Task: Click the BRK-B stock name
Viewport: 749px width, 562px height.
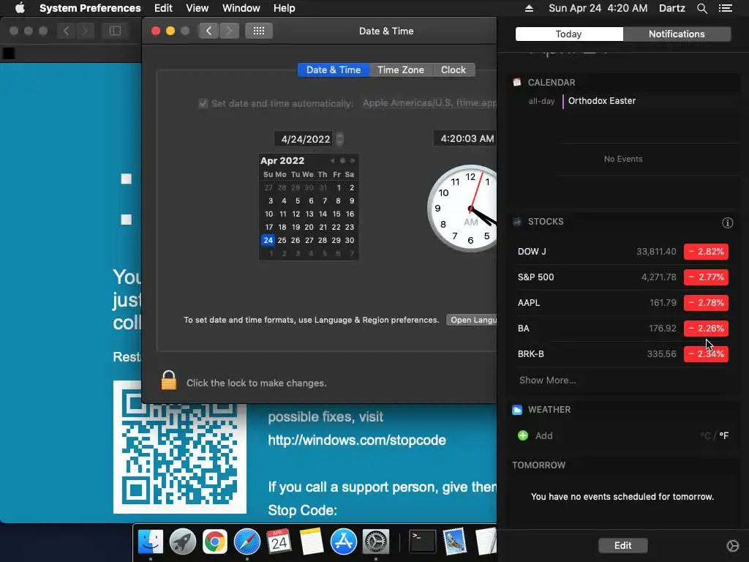Action: 531,354
